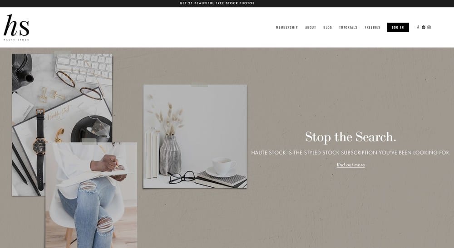Select Tutorials in the navigation
The width and height of the screenshot is (454, 248).
click(348, 28)
